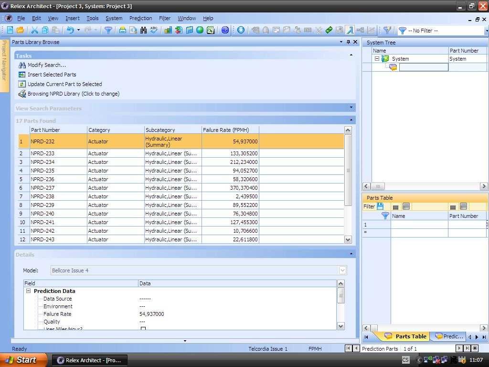This screenshot has height=367, width=489.
Task: Expand the View Search Parameters section
Action: (x=351, y=108)
